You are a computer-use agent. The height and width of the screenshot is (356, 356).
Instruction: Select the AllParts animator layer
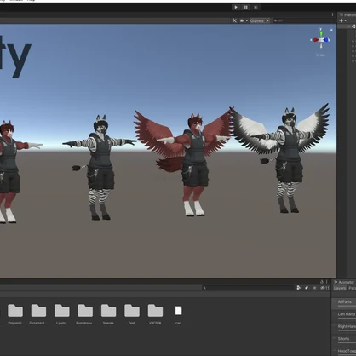[344, 301]
